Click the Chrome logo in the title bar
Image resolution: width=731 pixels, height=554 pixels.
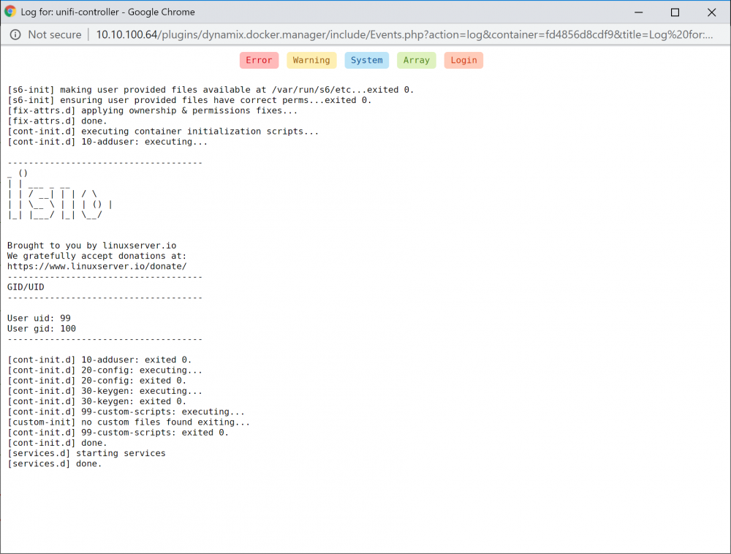pos(10,12)
